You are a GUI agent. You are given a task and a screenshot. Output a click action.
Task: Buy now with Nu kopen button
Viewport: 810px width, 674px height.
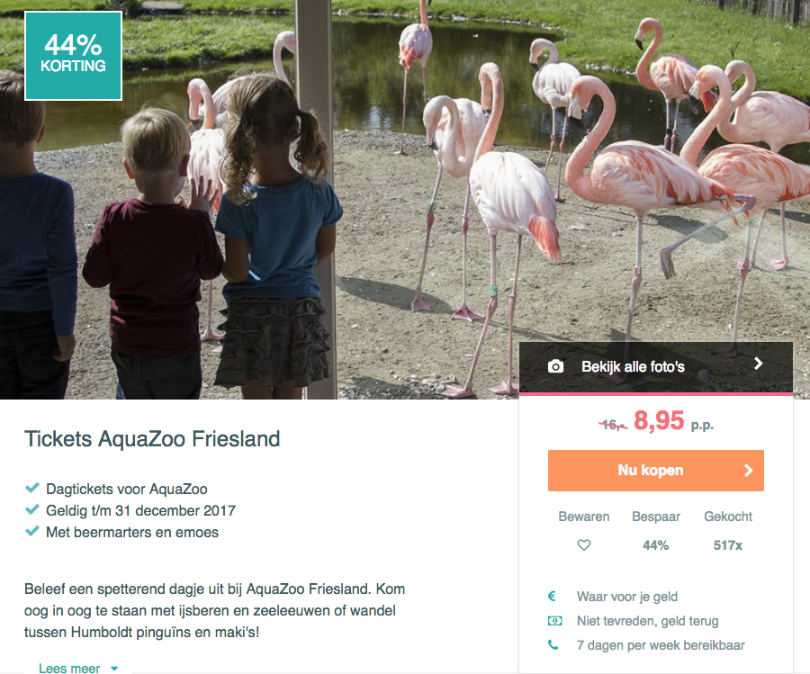point(655,471)
